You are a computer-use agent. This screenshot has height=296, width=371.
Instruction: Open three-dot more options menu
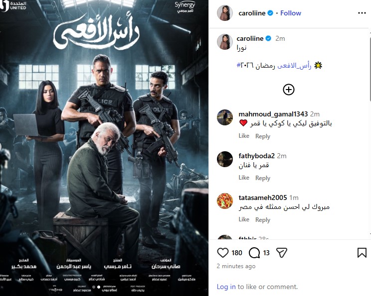pos(362,13)
